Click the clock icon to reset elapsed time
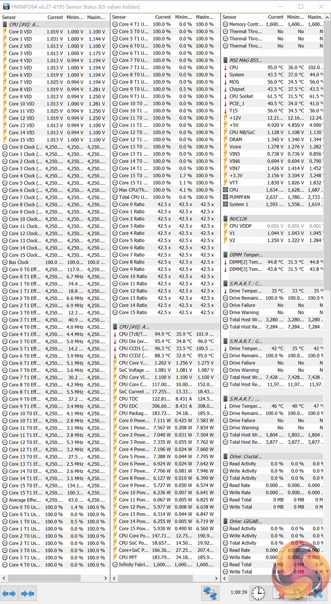Image resolution: width=331 pixels, height=604 pixels. [258, 593]
